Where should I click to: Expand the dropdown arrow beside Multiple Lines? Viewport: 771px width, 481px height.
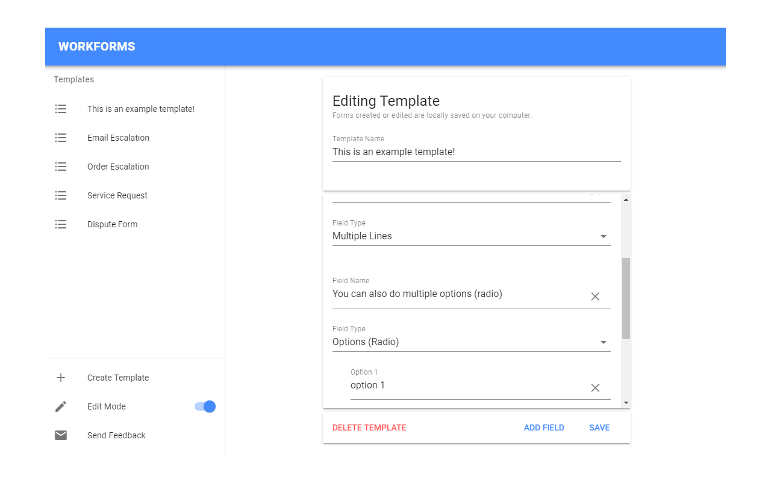603,236
